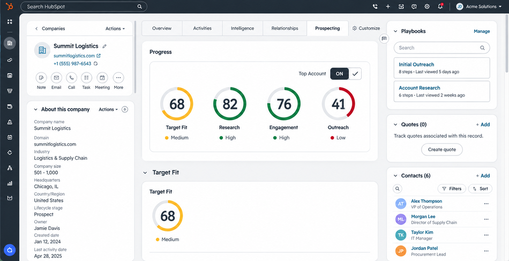Open the Acme Solutions account menu
509x261 pixels.
click(479, 6)
